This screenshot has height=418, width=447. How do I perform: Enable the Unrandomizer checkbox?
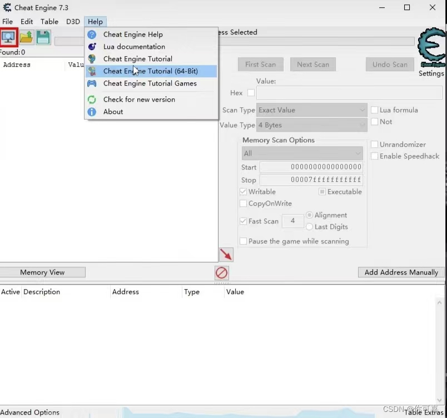point(374,145)
